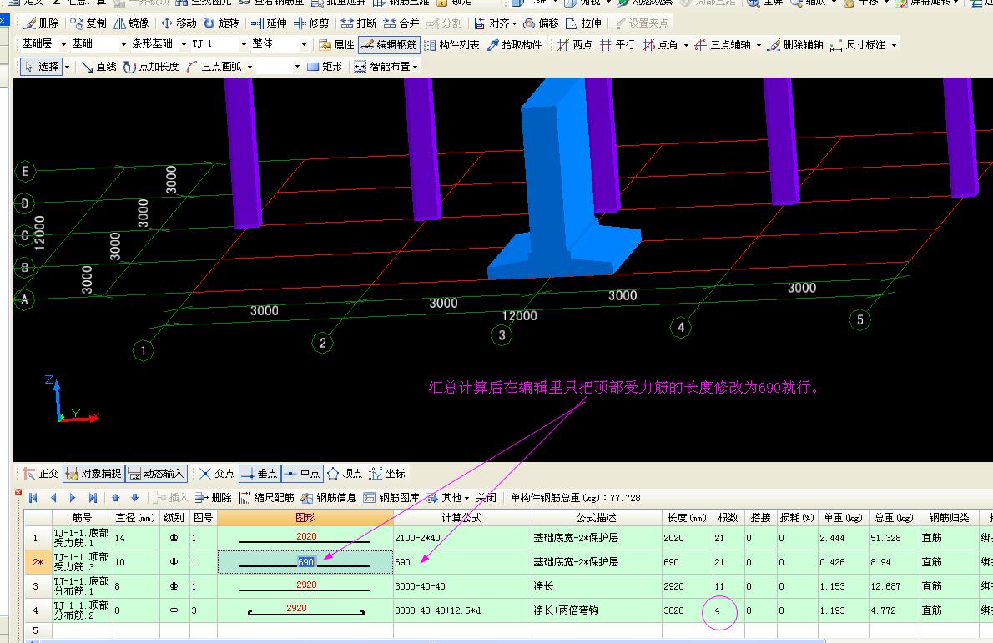This screenshot has width=993, height=643.
Task: Click 缩尺配筋 button
Action: tap(267, 498)
